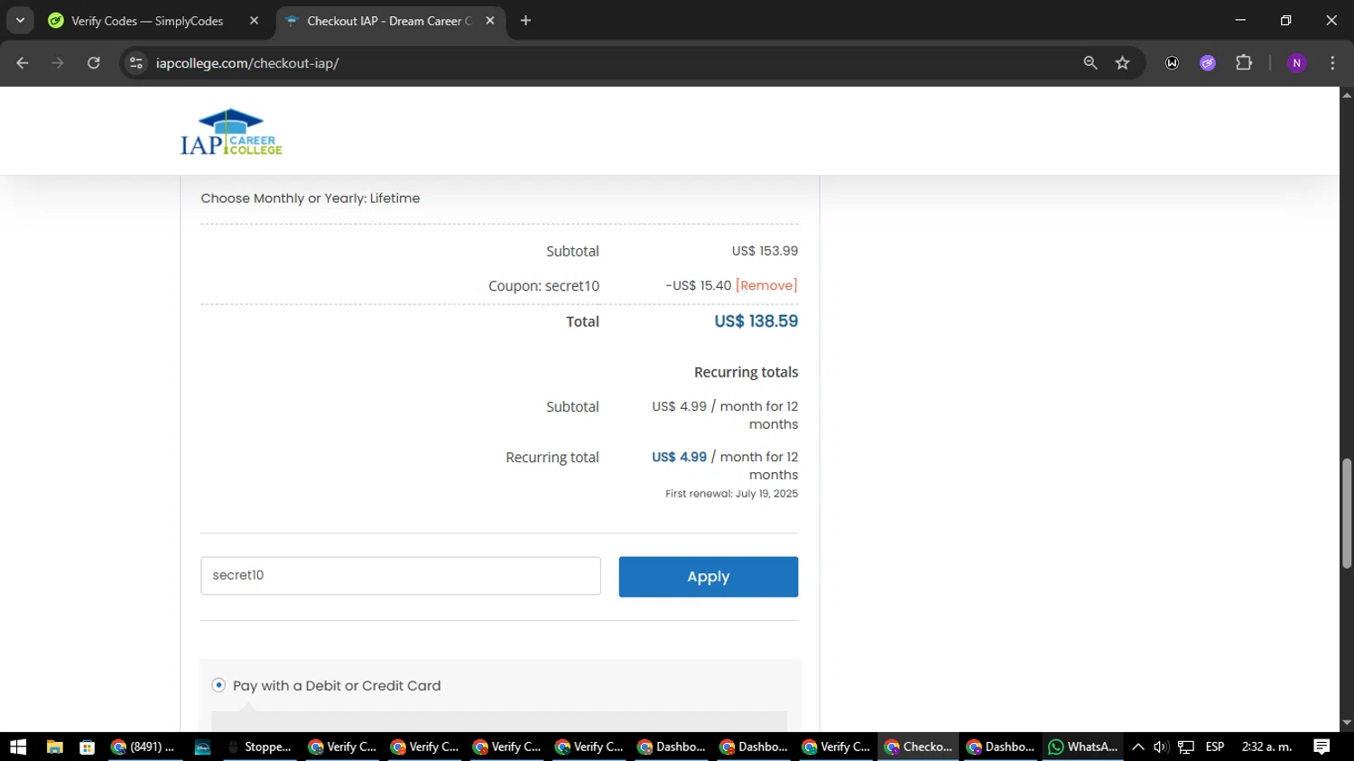Image resolution: width=1354 pixels, height=761 pixels.
Task: Click the Apply coupon button
Action: tap(709, 577)
